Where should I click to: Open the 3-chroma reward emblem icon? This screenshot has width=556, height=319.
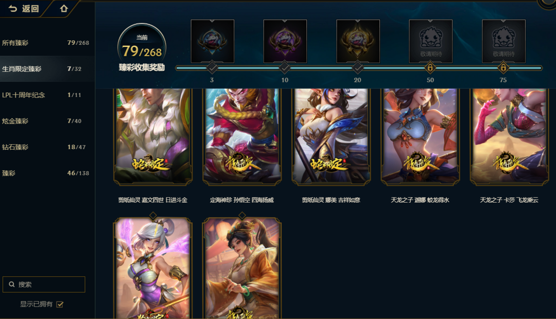tap(213, 42)
